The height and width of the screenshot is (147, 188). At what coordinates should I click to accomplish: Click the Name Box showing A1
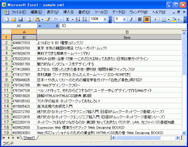pos(20,26)
